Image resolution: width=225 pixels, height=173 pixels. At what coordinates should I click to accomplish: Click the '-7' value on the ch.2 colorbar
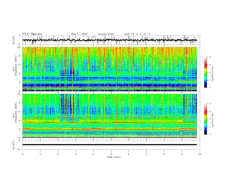[209, 134]
